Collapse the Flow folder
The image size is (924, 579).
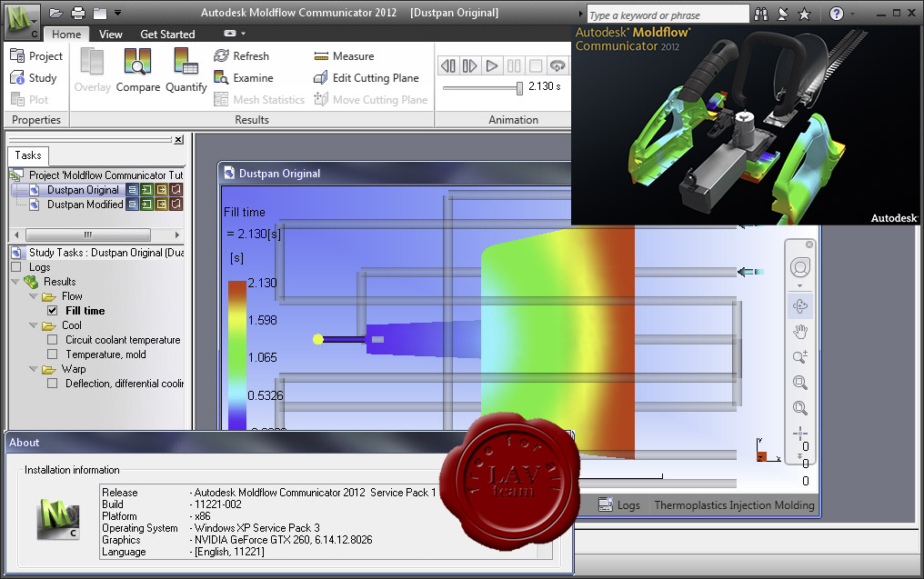coord(33,296)
